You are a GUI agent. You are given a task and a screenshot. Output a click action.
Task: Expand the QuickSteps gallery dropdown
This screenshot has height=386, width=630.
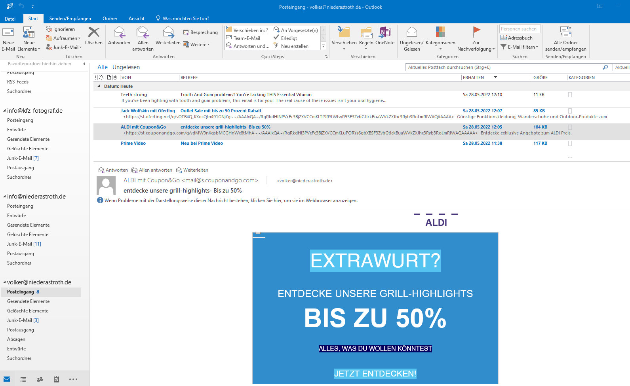click(x=323, y=46)
